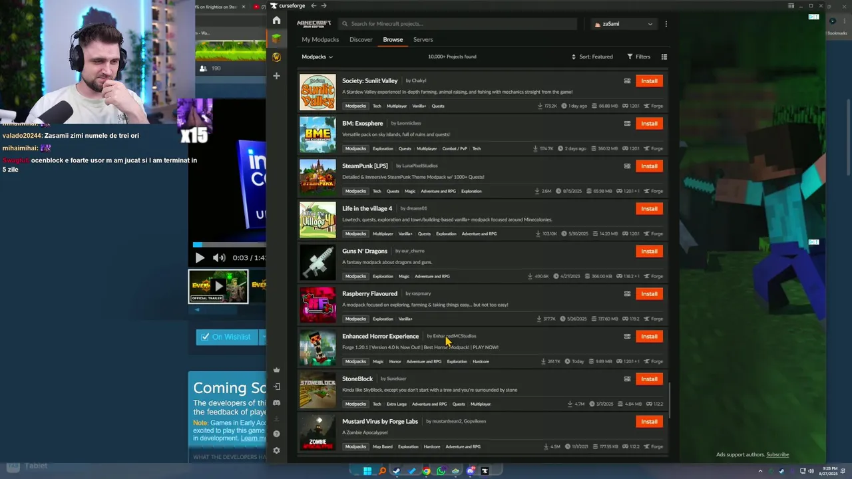Switch to My Modpacks tab

pyautogui.click(x=320, y=39)
